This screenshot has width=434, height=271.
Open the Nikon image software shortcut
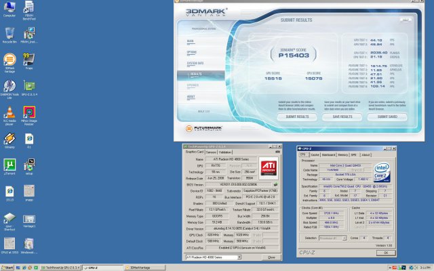point(29,116)
